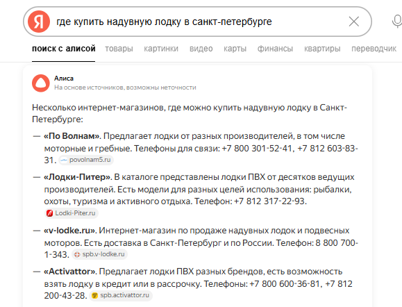The width and height of the screenshot is (402, 307).
Task: Click the 'Алиса' name heading
Action: 64,78
